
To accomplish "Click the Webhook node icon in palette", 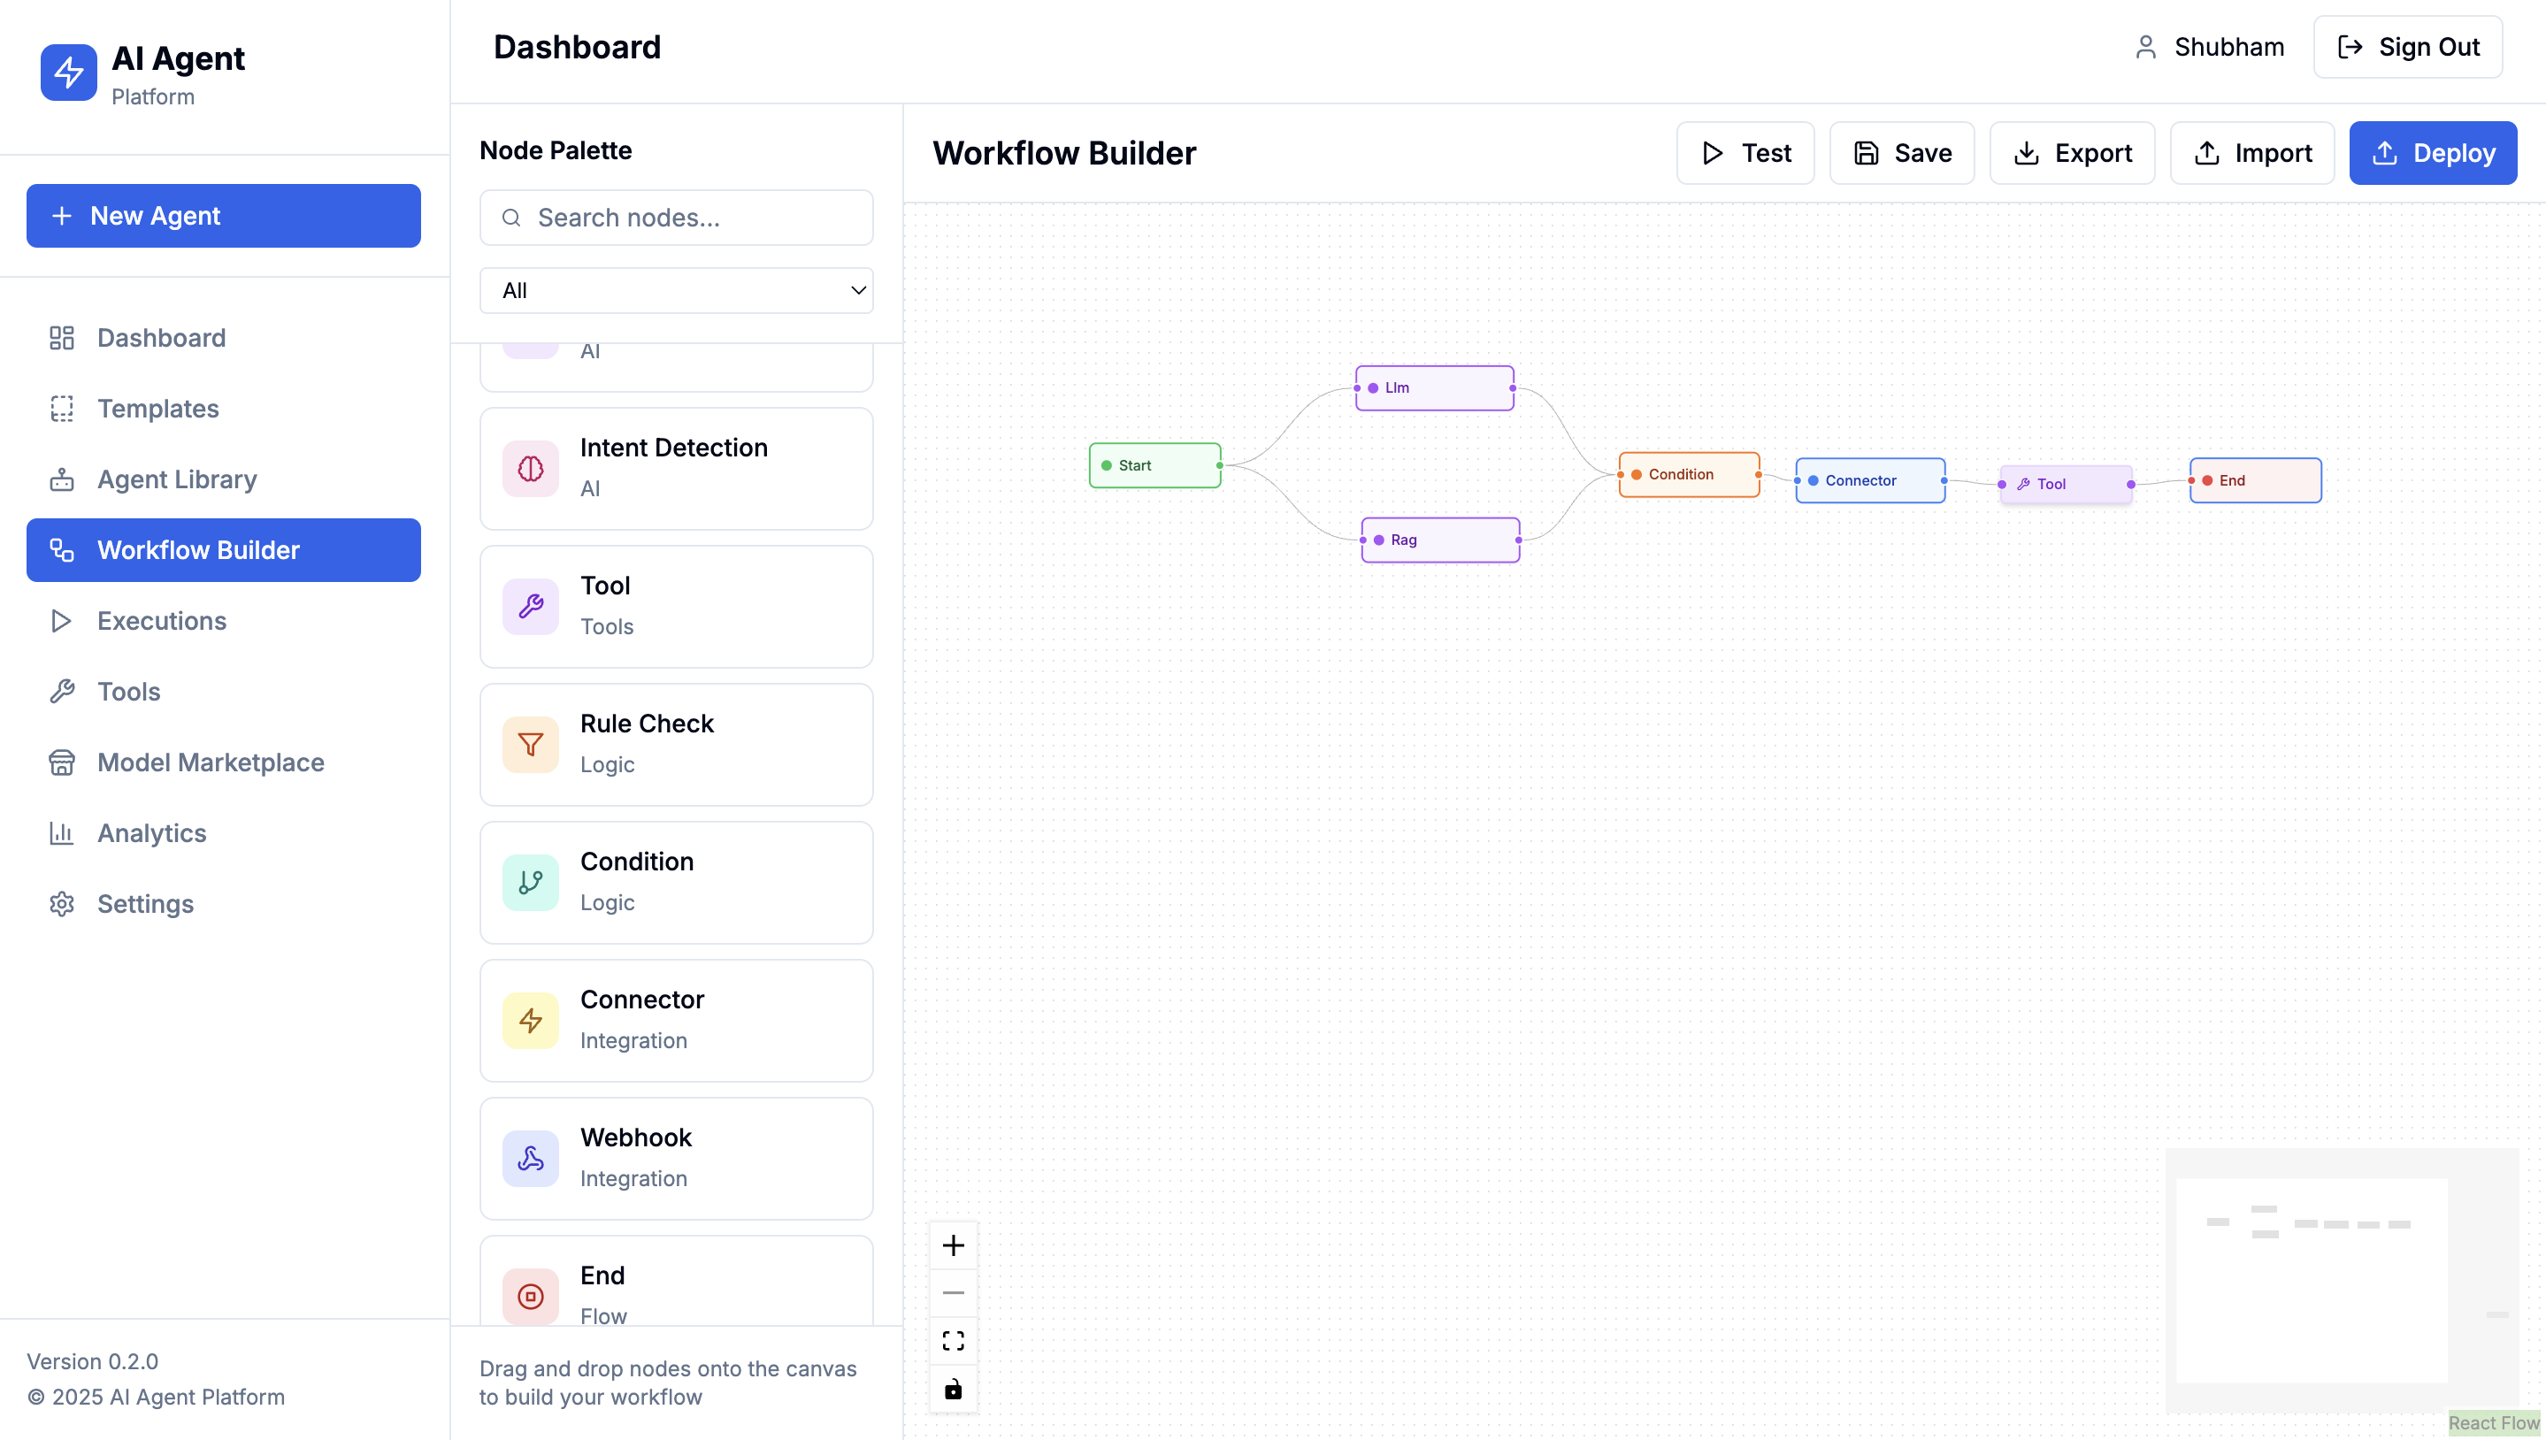I will (530, 1158).
